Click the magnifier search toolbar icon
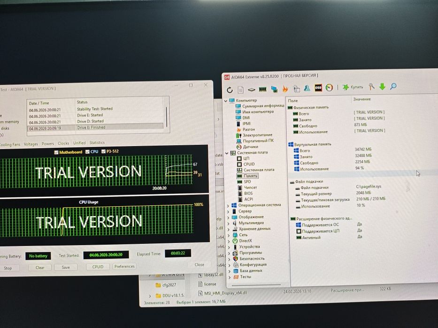 [x=393, y=87]
